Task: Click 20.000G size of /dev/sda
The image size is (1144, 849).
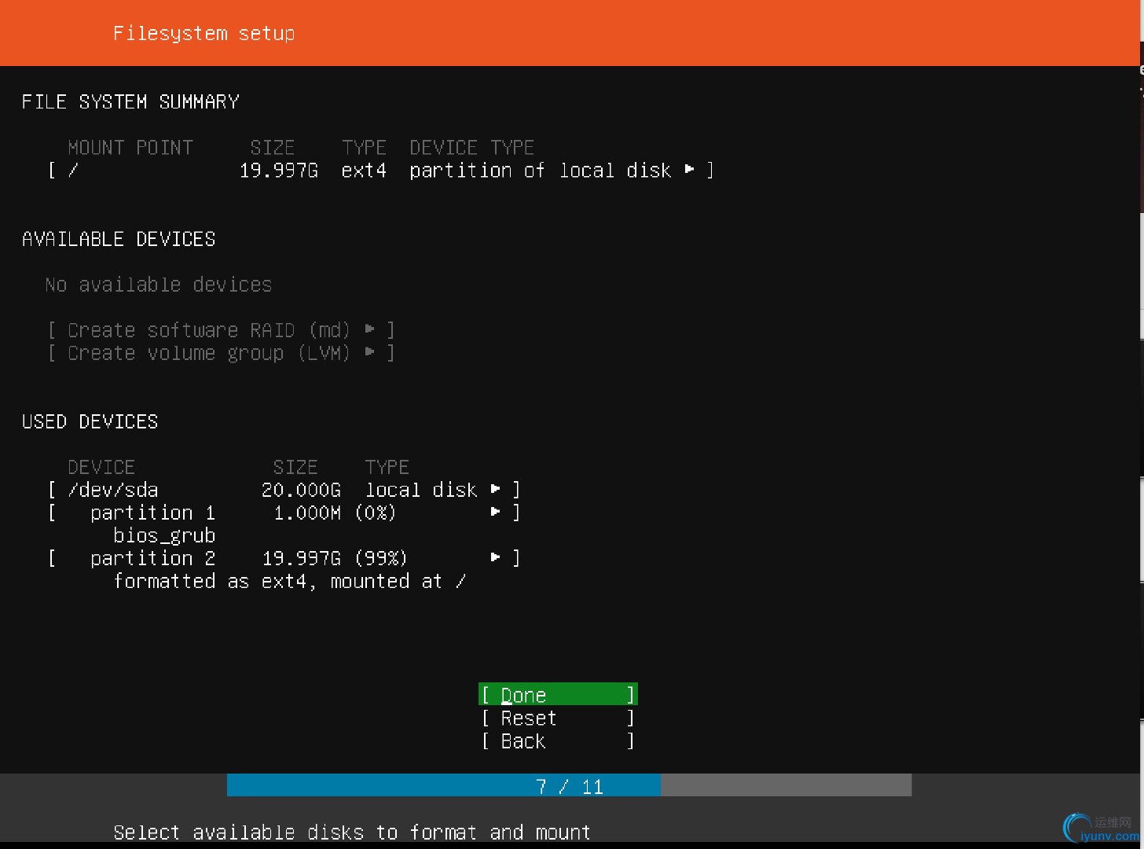Action: (301, 490)
